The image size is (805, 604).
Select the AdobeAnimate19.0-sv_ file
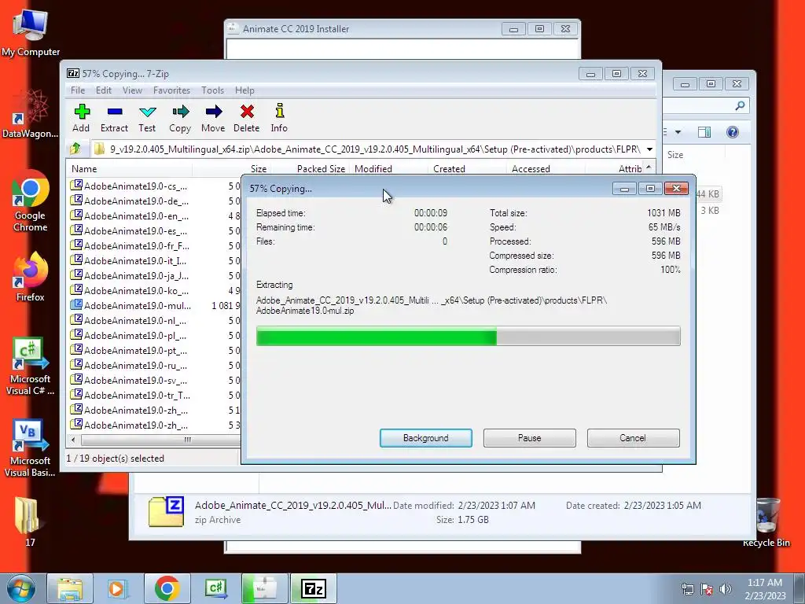pos(130,380)
